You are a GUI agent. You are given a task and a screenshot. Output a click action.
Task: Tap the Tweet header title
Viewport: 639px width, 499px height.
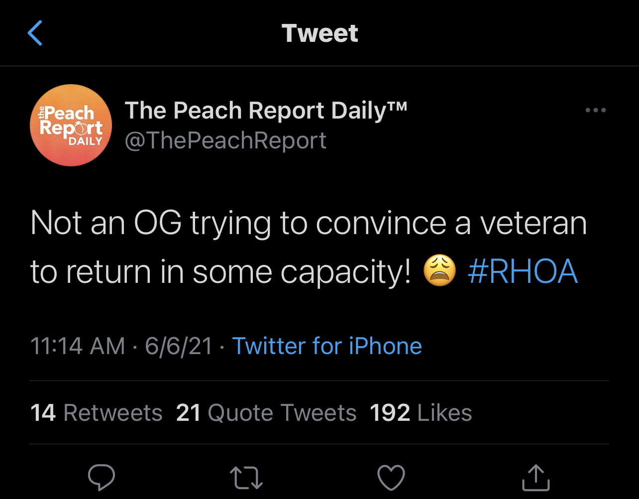[x=319, y=33]
